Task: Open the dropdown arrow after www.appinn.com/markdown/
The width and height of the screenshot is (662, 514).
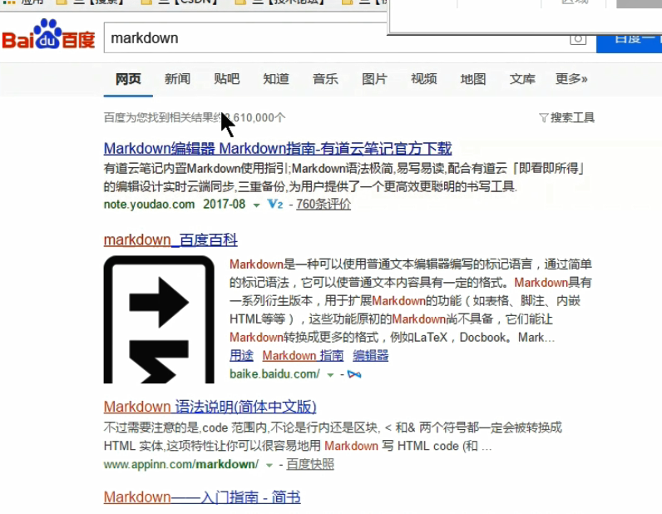Action: click(269, 466)
